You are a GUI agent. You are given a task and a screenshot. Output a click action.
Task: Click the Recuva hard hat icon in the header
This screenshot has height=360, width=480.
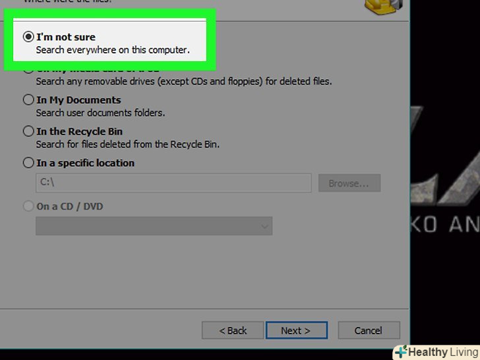coord(383,7)
